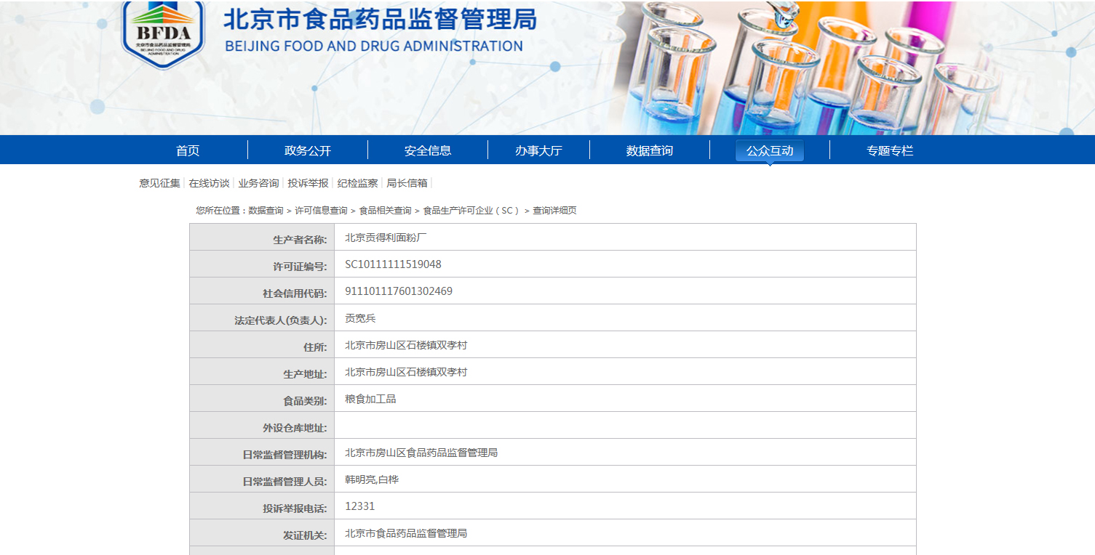Click the BEIJING FOOD AND DRUG ADMINISTRATION subtitle

(374, 46)
